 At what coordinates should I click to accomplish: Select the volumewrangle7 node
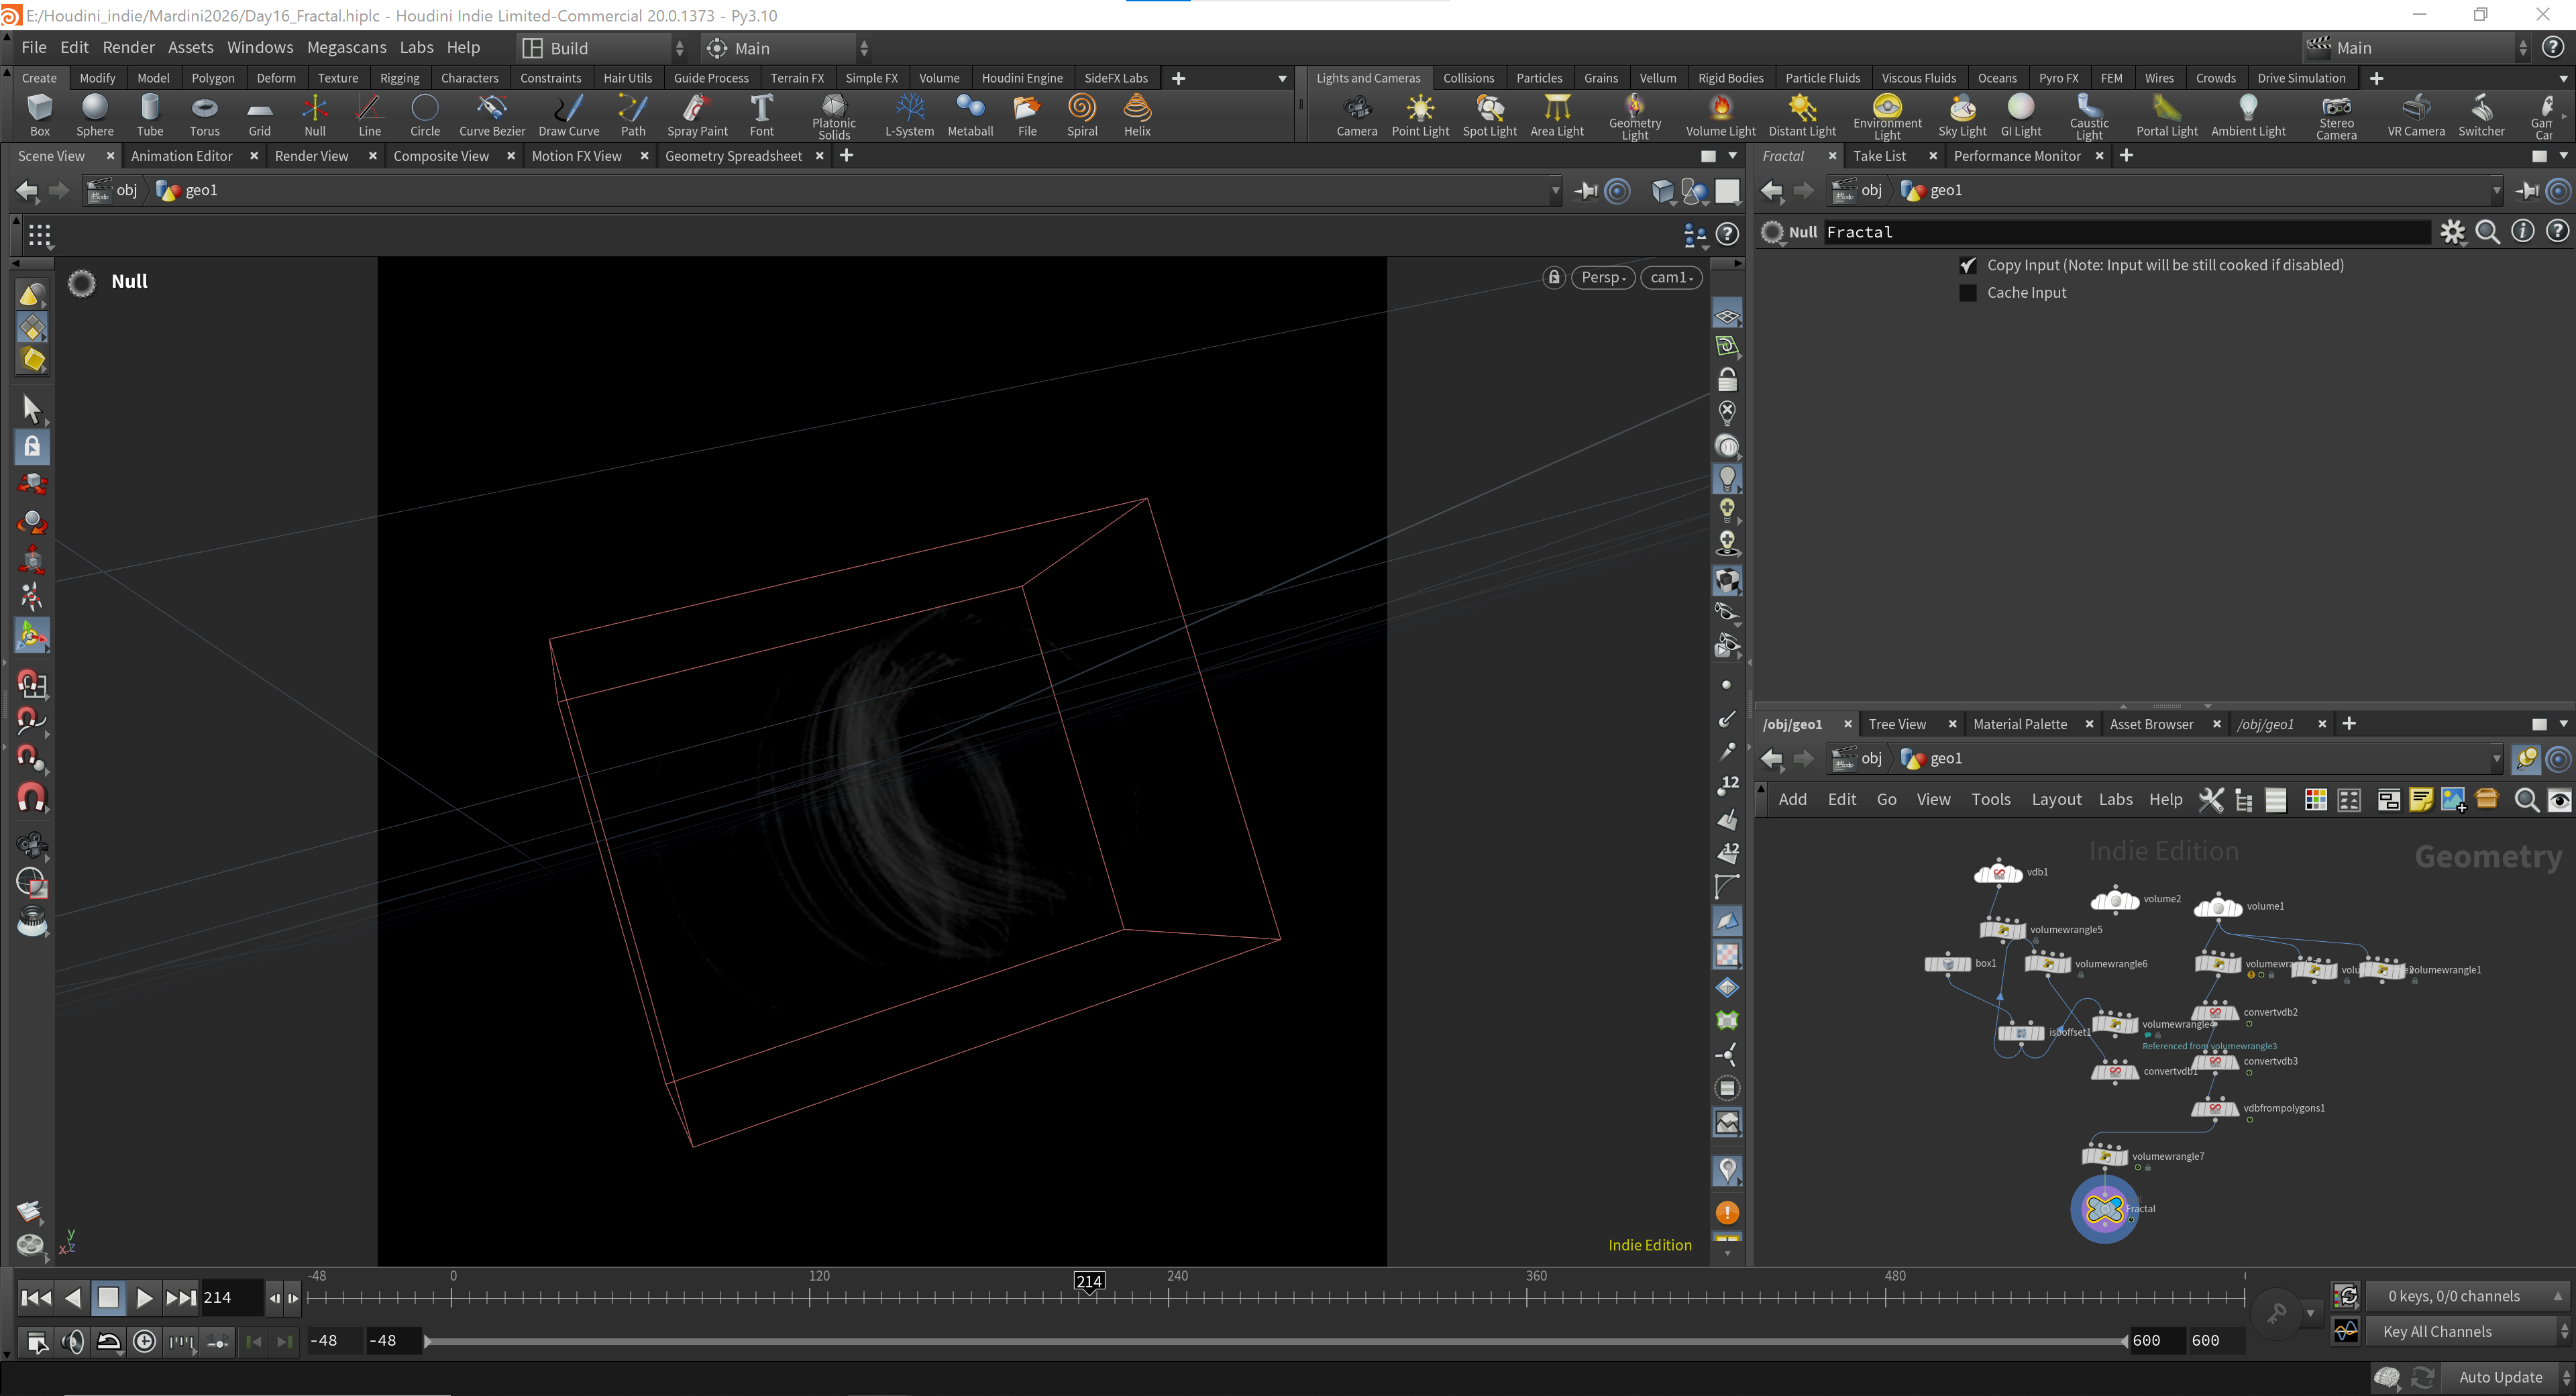2105,1156
